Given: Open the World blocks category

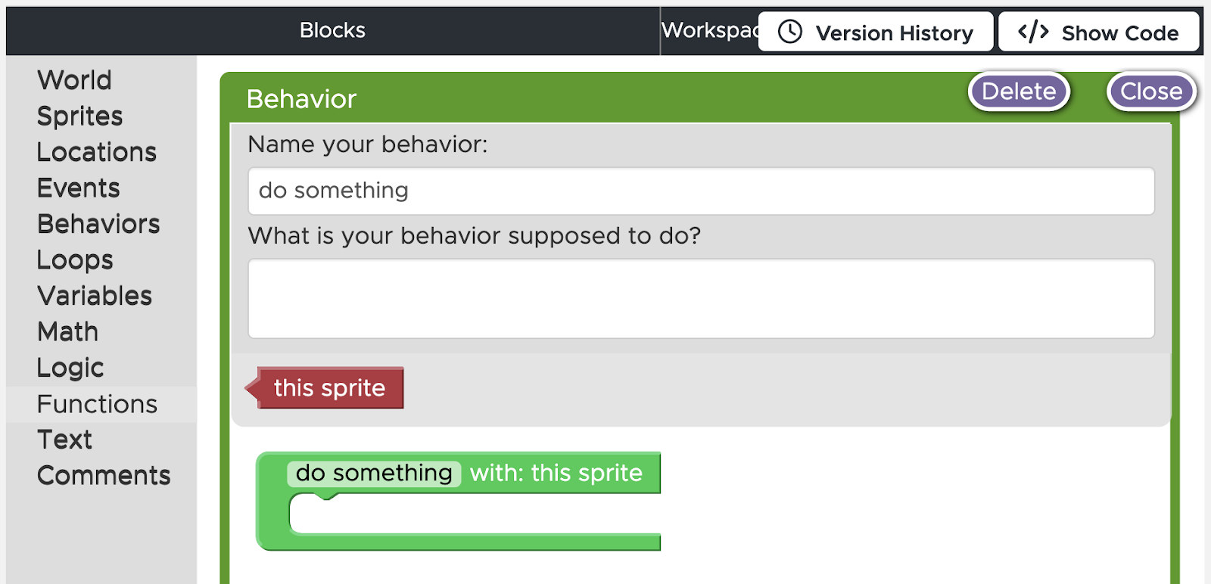Looking at the screenshot, I should (x=74, y=80).
